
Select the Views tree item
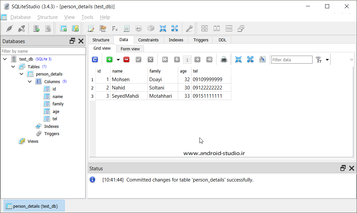coord(33,141)
